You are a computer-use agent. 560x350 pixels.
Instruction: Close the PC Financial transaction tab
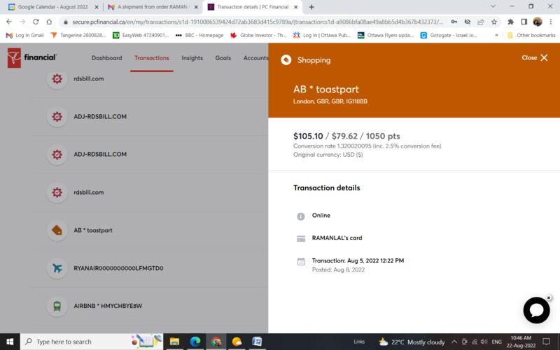click(x=295, y=7)
